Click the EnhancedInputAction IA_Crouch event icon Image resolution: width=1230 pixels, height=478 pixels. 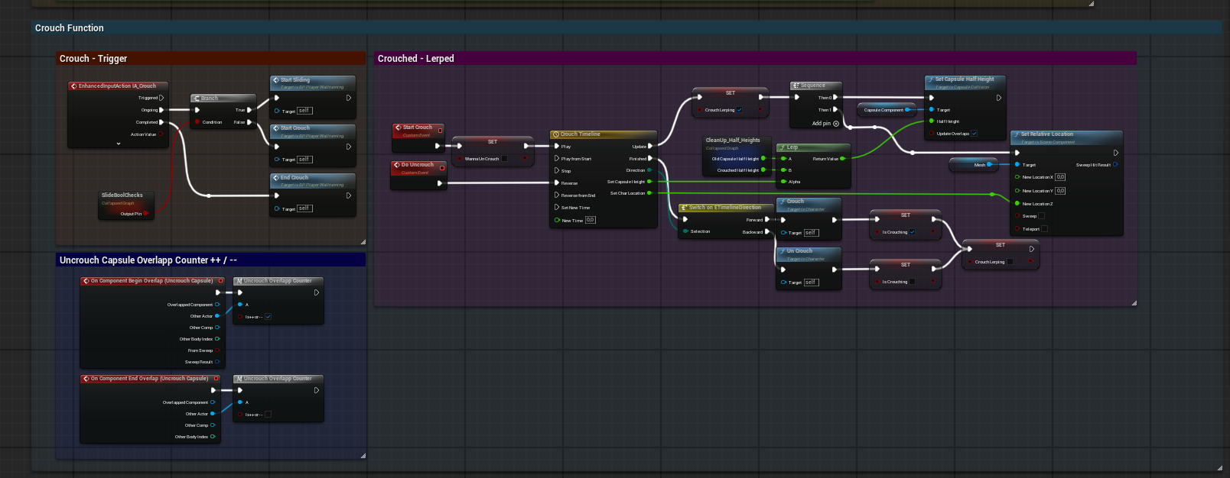(x=74, y=86)
